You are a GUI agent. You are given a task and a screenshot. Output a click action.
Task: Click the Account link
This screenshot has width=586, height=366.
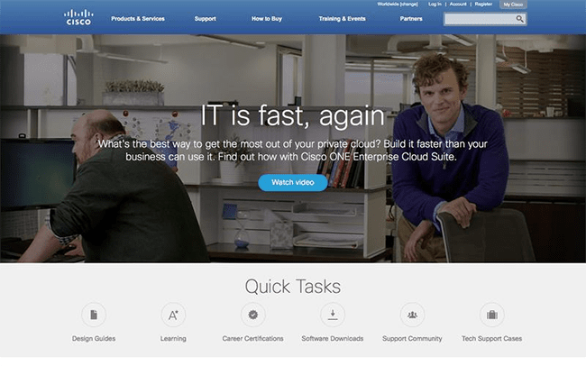pos(458,5)
